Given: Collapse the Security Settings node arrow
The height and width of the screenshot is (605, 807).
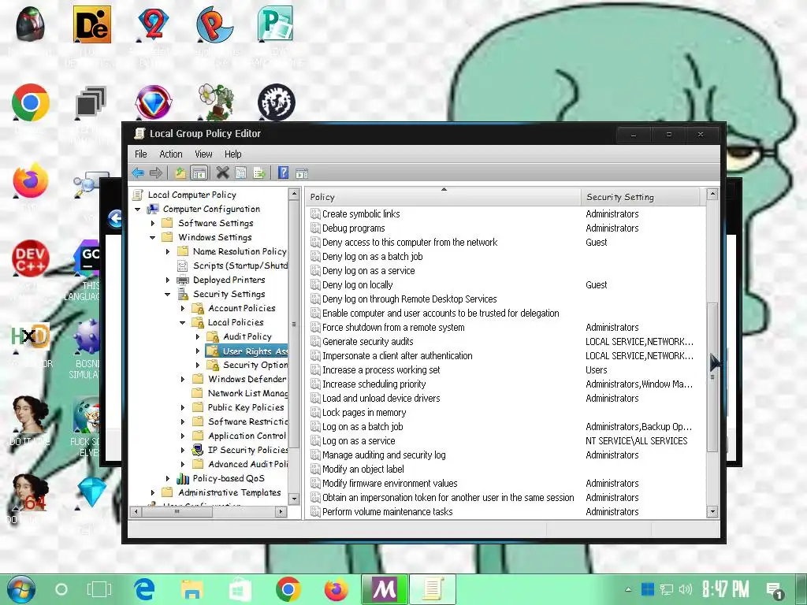Looking at the screenshot, I should 167,295.
